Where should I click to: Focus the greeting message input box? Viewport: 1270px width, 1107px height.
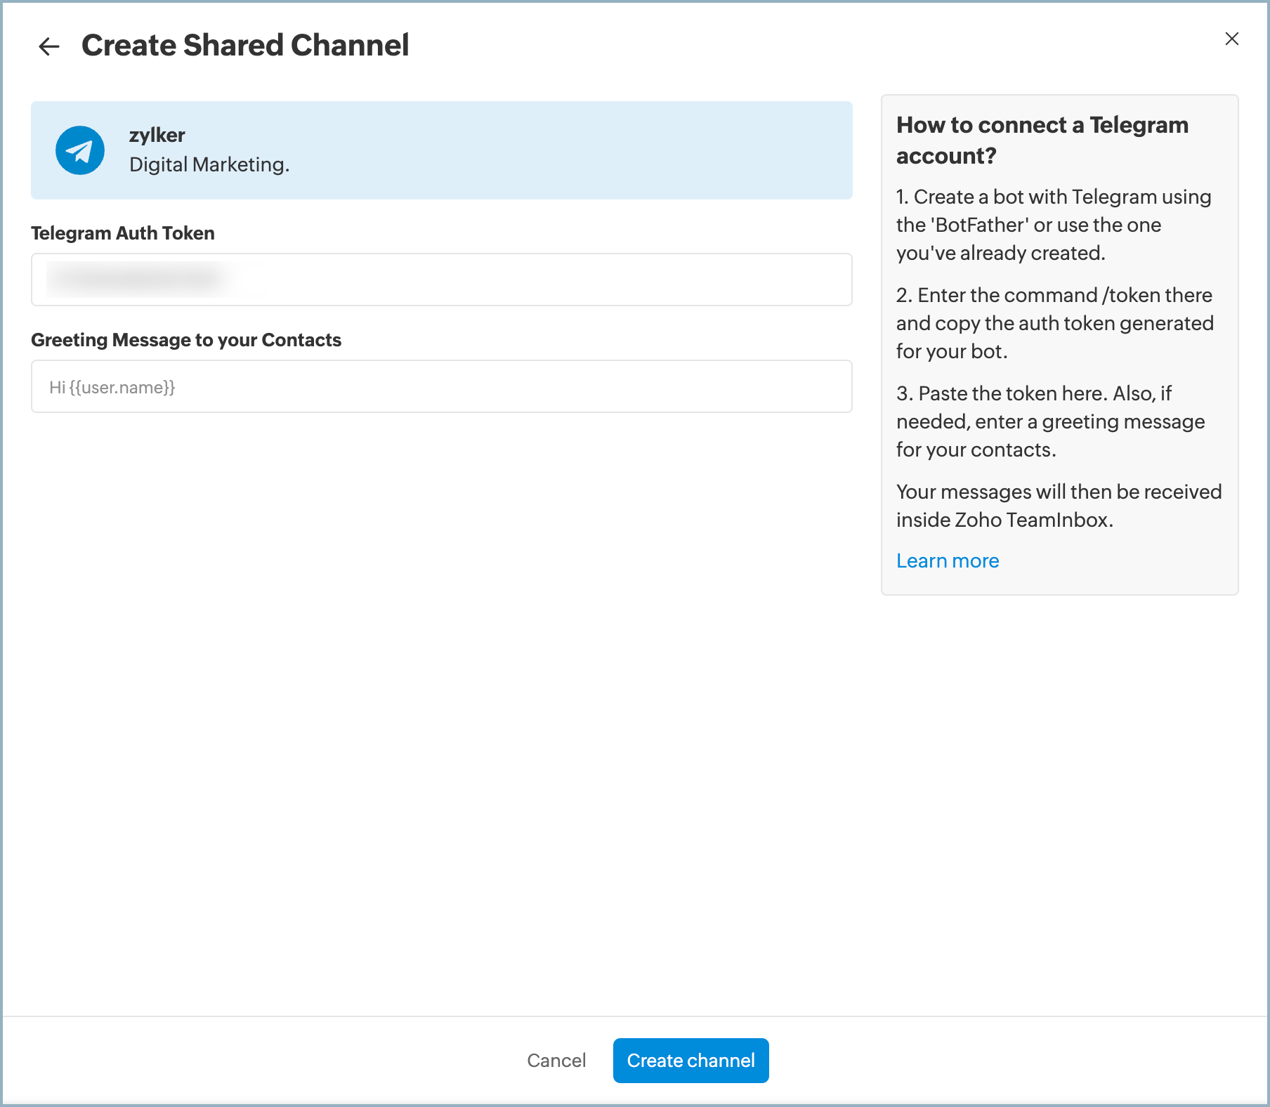[x=441, y=387]
